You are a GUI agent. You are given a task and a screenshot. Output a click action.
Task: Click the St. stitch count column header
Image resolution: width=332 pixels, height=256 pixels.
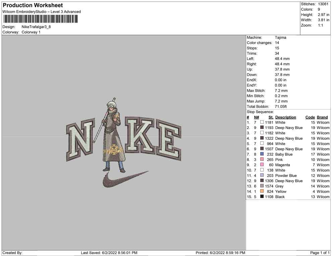[271, 117]
